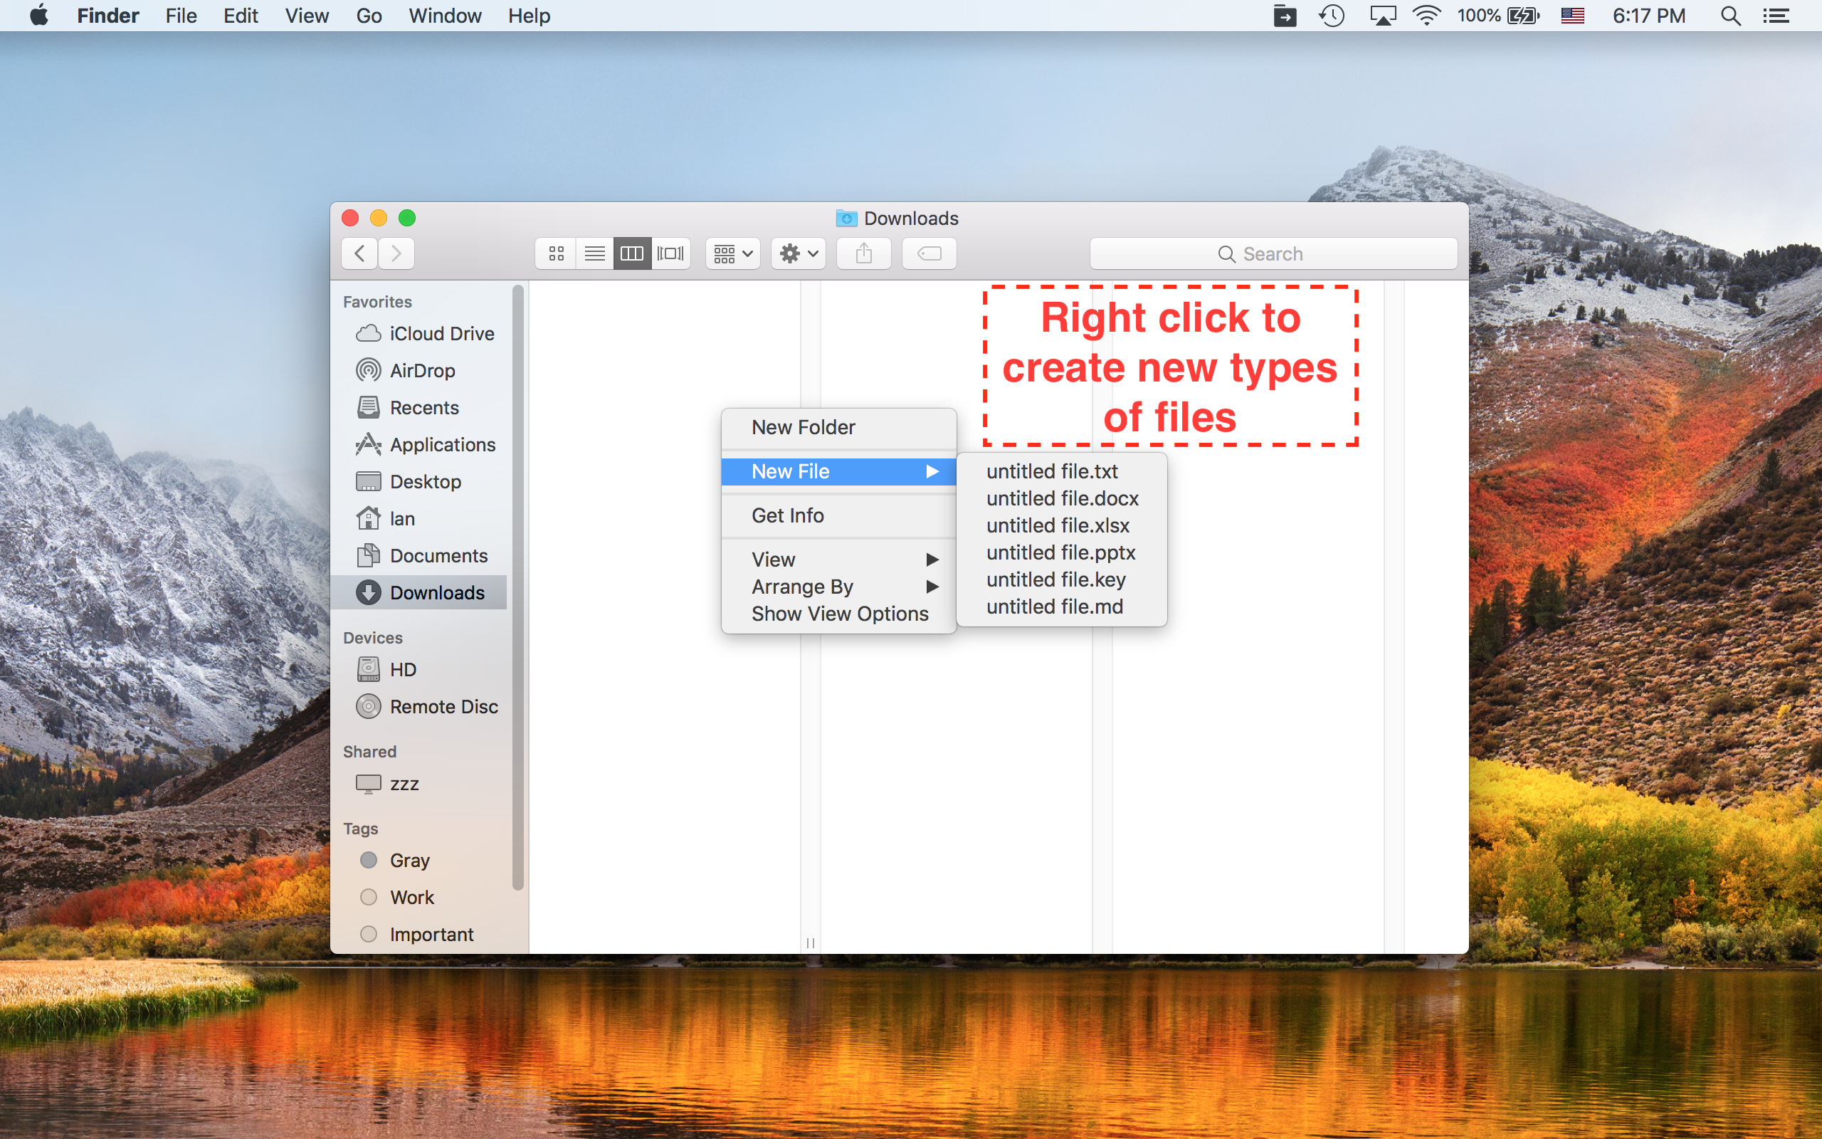Open the Go menu in the menu bar

pos(368,16)
